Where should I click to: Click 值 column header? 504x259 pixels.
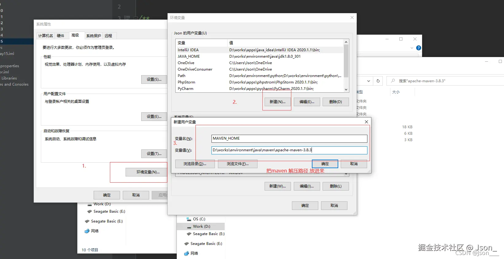[x=285, y=43]
